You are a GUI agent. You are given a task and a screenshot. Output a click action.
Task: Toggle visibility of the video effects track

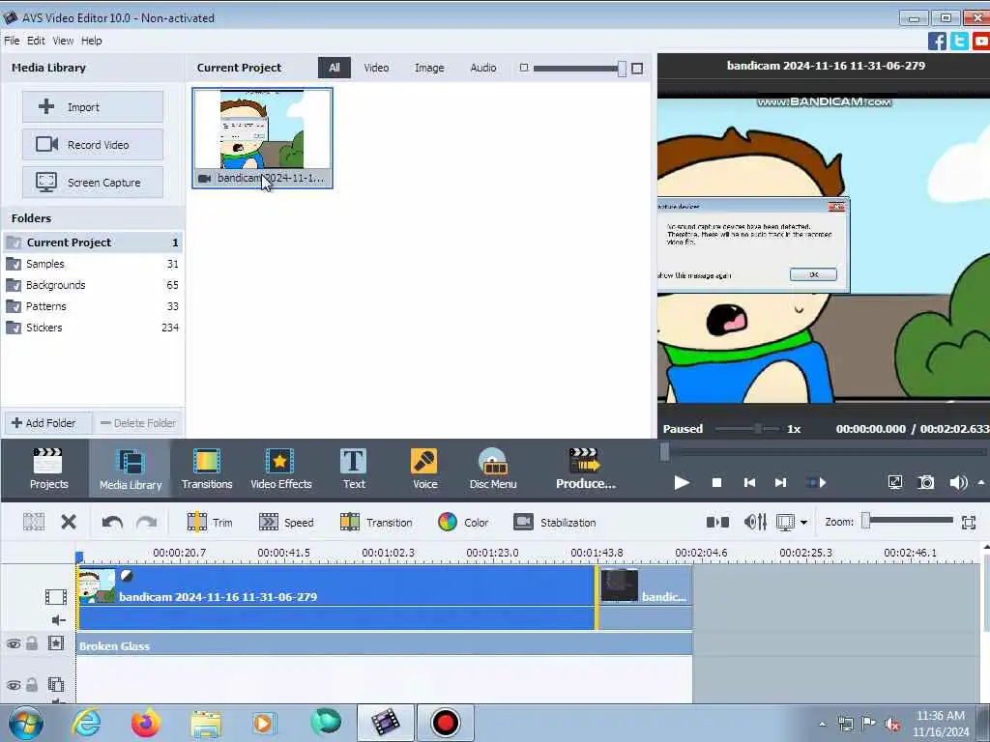click(x=14, y=643)
